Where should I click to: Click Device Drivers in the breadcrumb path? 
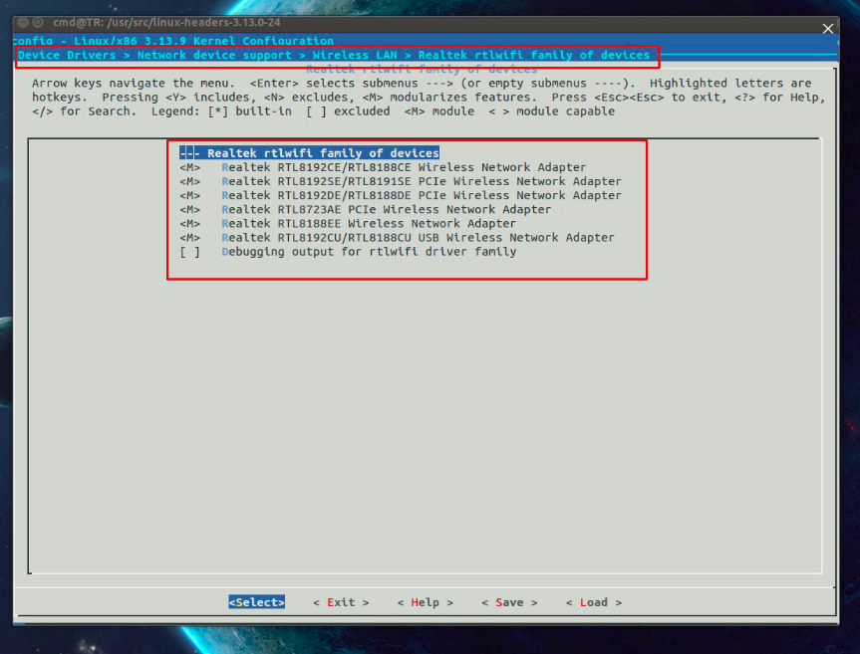(x=67, y=55)
